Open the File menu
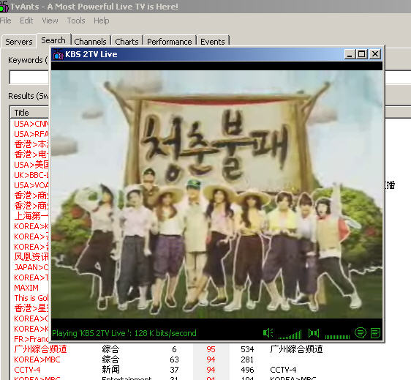411x380 pixels. 6,21
